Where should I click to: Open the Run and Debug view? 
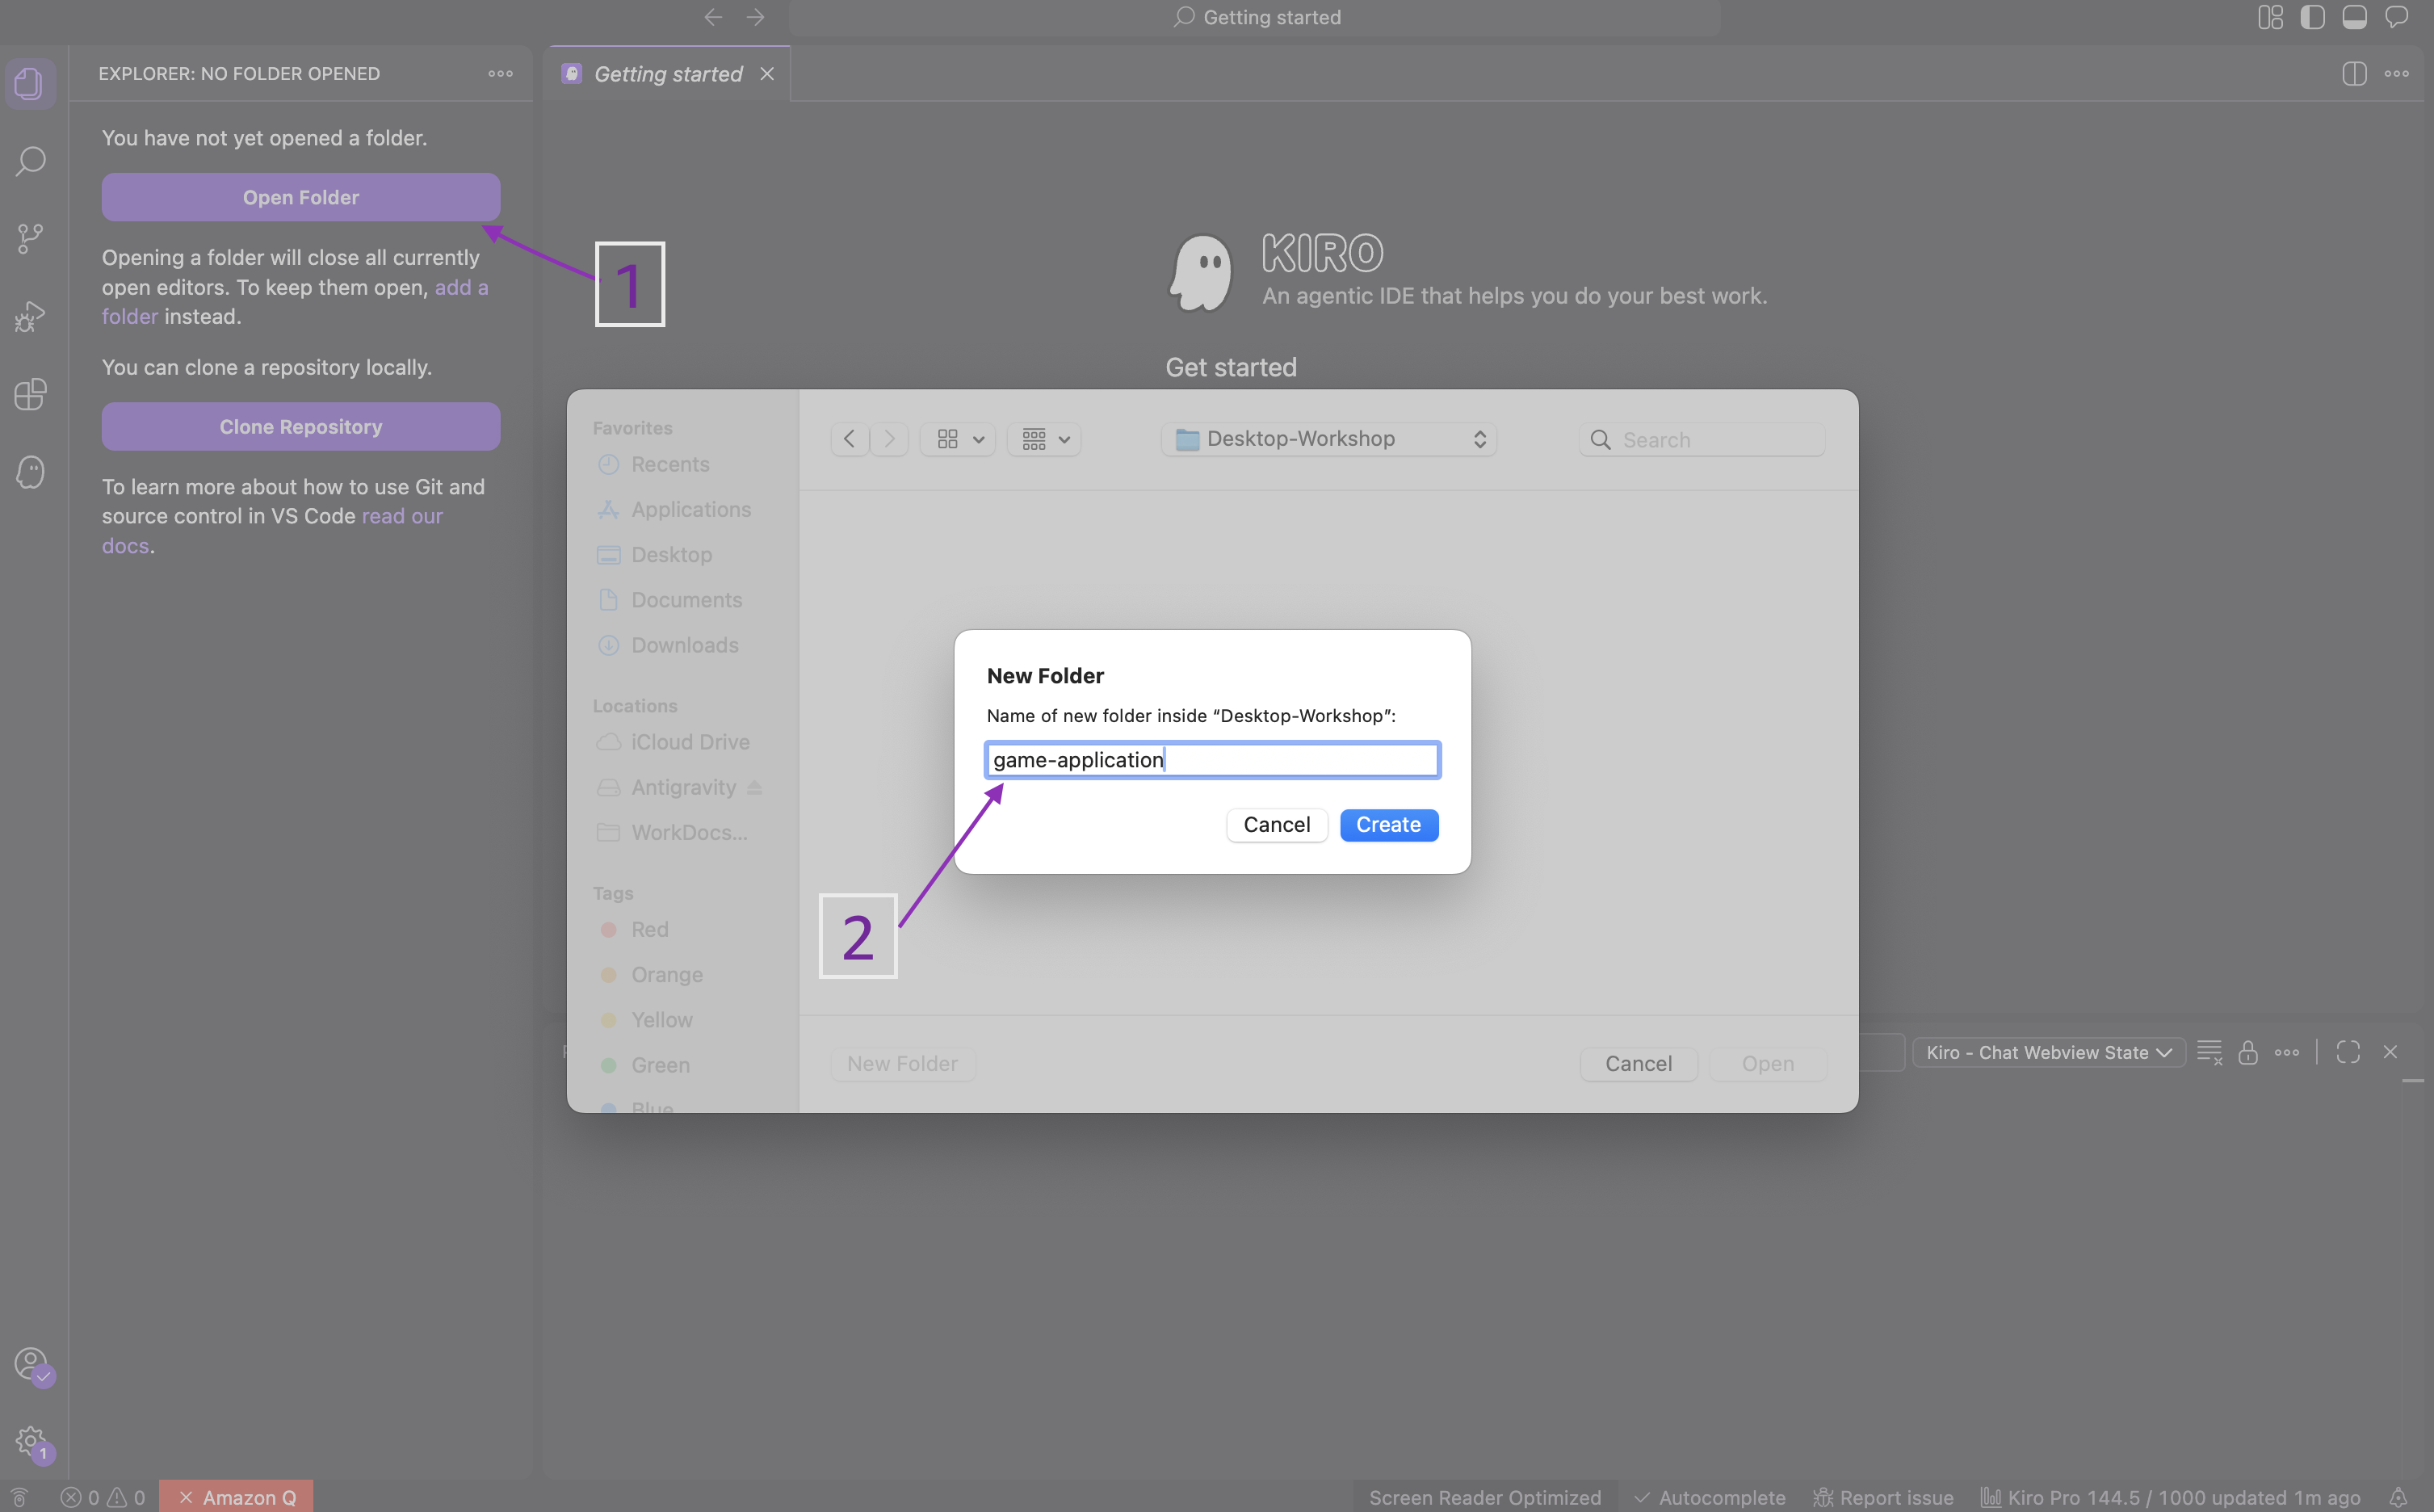tap(30, 316)
